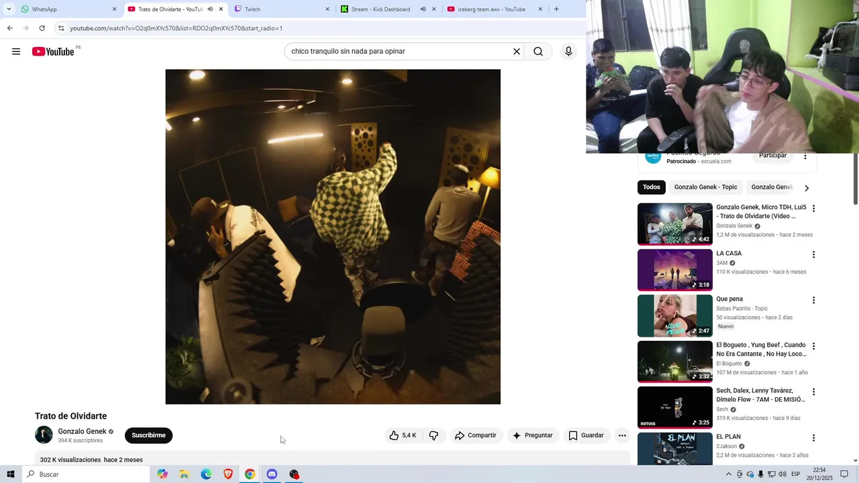Click Participar on the sponsored card
Screen dimensions: 859x483
click(772, 156)
